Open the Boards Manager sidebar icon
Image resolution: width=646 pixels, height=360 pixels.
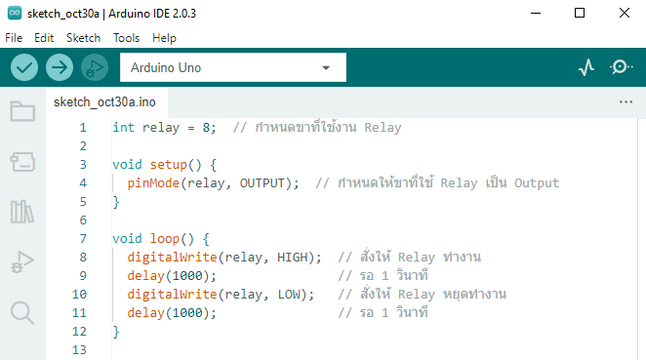coord(22,162)
